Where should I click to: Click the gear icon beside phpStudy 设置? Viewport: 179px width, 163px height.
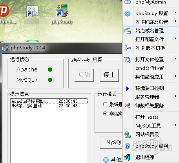pyautogui.click(x=128, y=13)
